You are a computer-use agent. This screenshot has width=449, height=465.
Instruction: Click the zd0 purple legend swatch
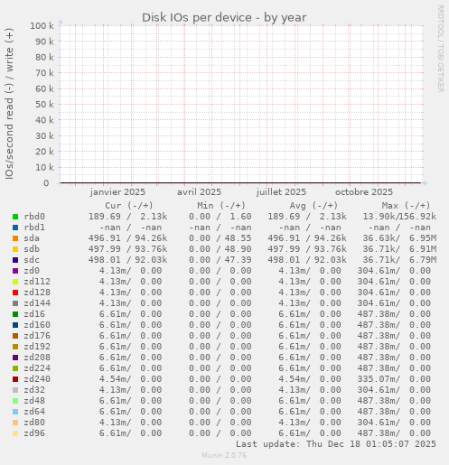pyautogui.click(x=15, y=271)
